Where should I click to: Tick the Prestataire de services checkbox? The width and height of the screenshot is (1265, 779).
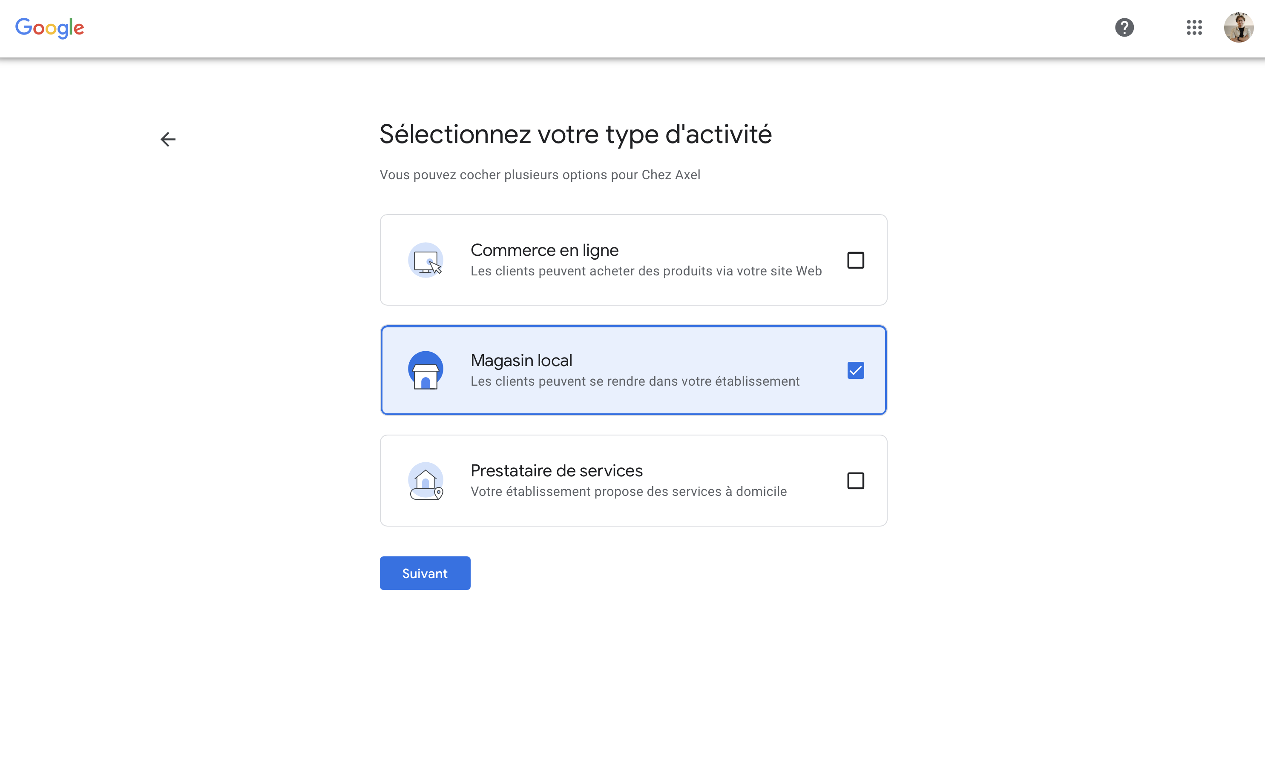click(855, 481)
